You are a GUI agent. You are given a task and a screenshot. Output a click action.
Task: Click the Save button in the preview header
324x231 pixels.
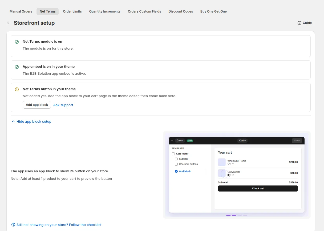pos(297,141)
